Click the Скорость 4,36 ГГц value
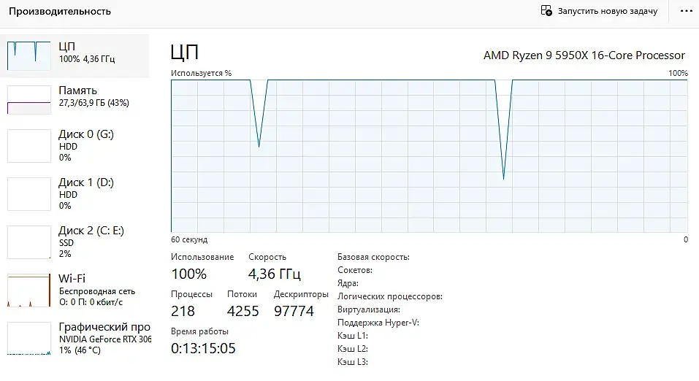 [275, 274]
